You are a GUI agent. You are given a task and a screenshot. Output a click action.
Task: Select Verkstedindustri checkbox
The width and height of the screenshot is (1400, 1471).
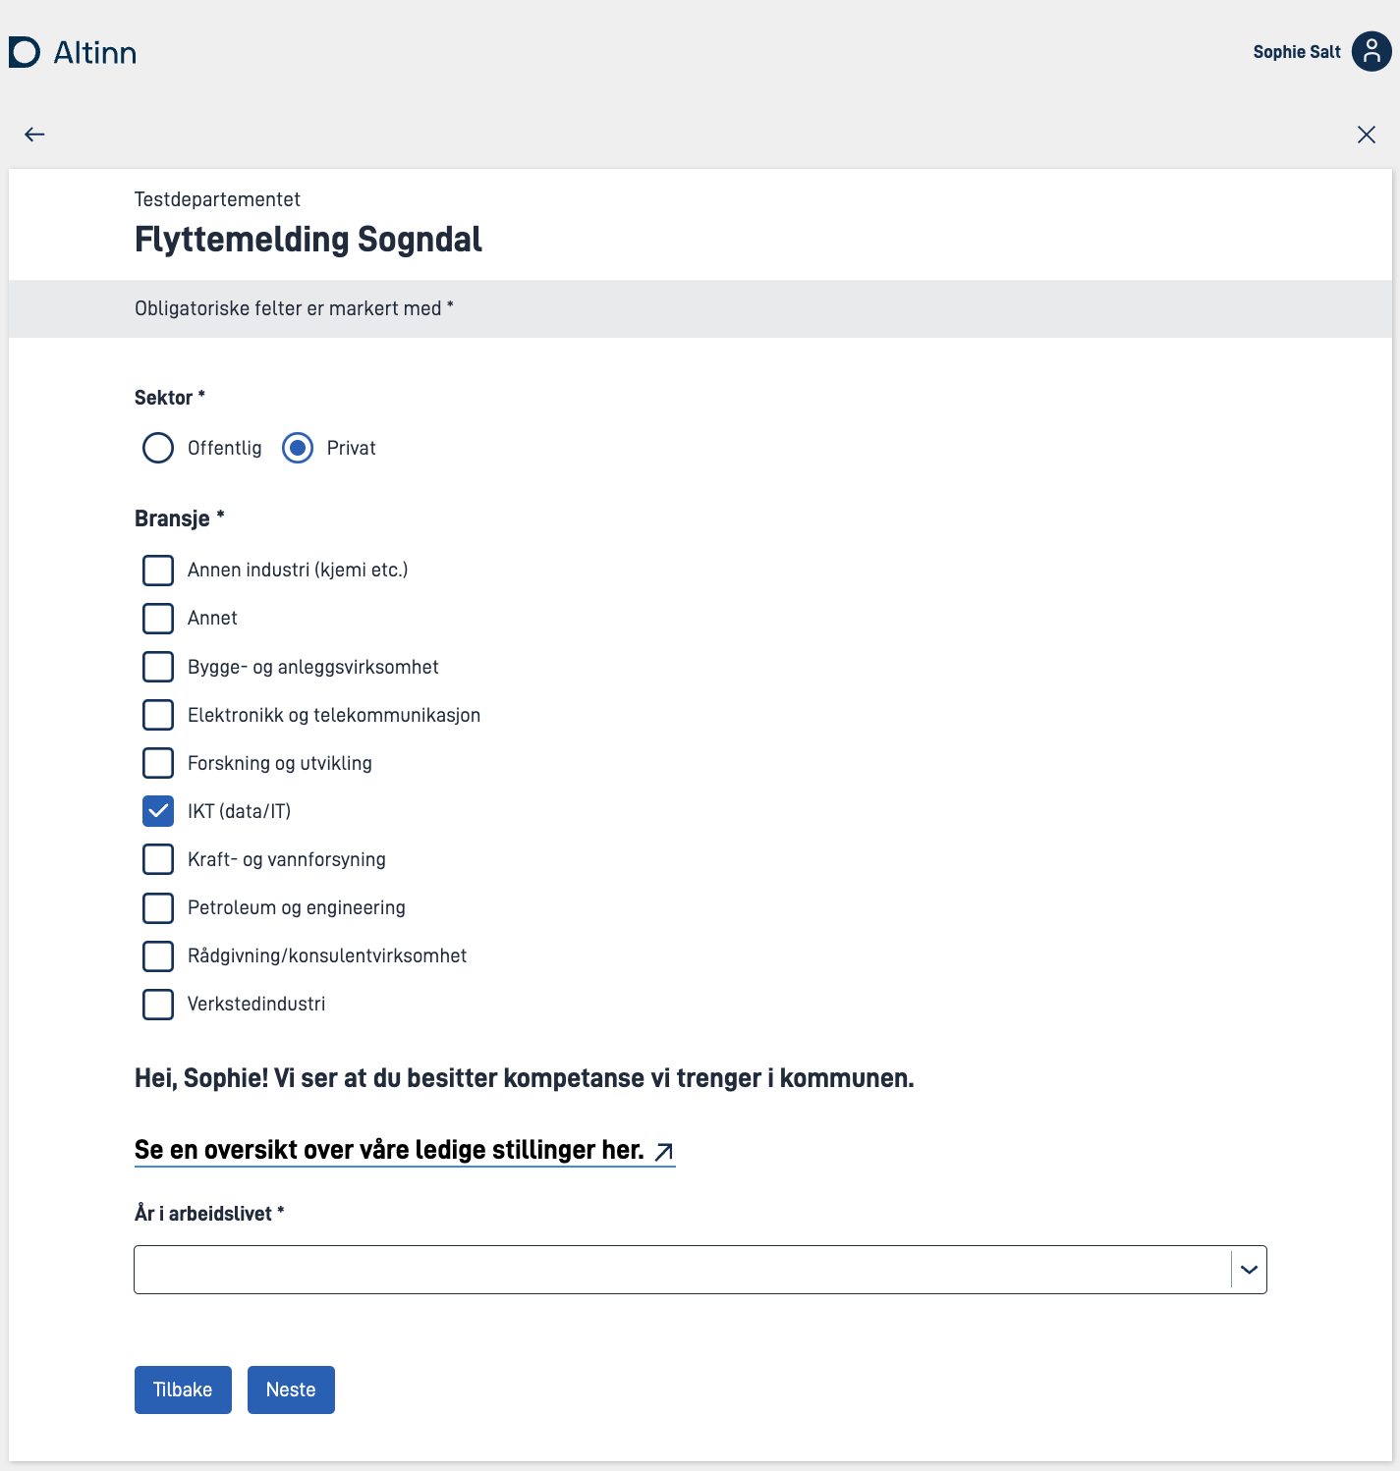158,1004
